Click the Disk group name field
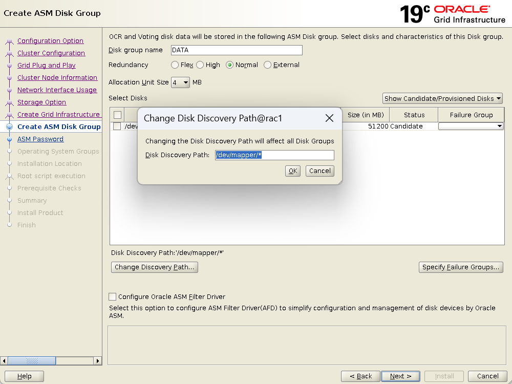This screenshot has height=384, width=512. click(x=236, y=50)
